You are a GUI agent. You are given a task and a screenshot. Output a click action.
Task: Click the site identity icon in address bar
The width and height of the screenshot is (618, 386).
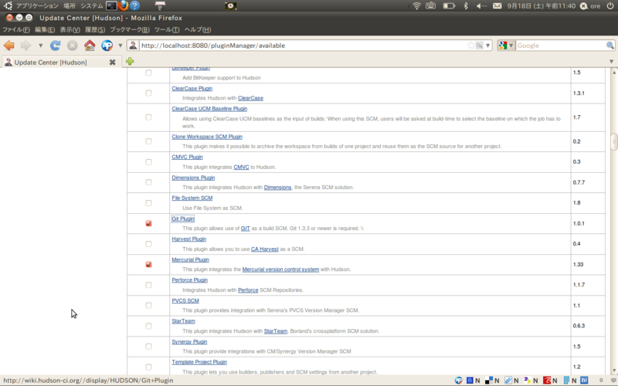tap(133, 46)
